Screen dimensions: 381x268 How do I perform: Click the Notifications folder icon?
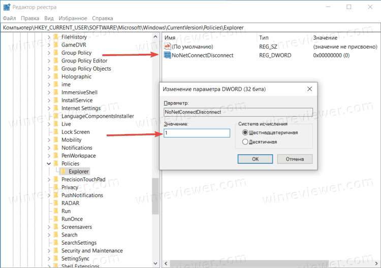click(56, 148)
